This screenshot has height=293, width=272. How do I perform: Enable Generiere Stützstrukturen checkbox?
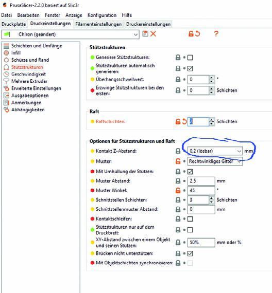pyautogui.click(x=190, y=58)
